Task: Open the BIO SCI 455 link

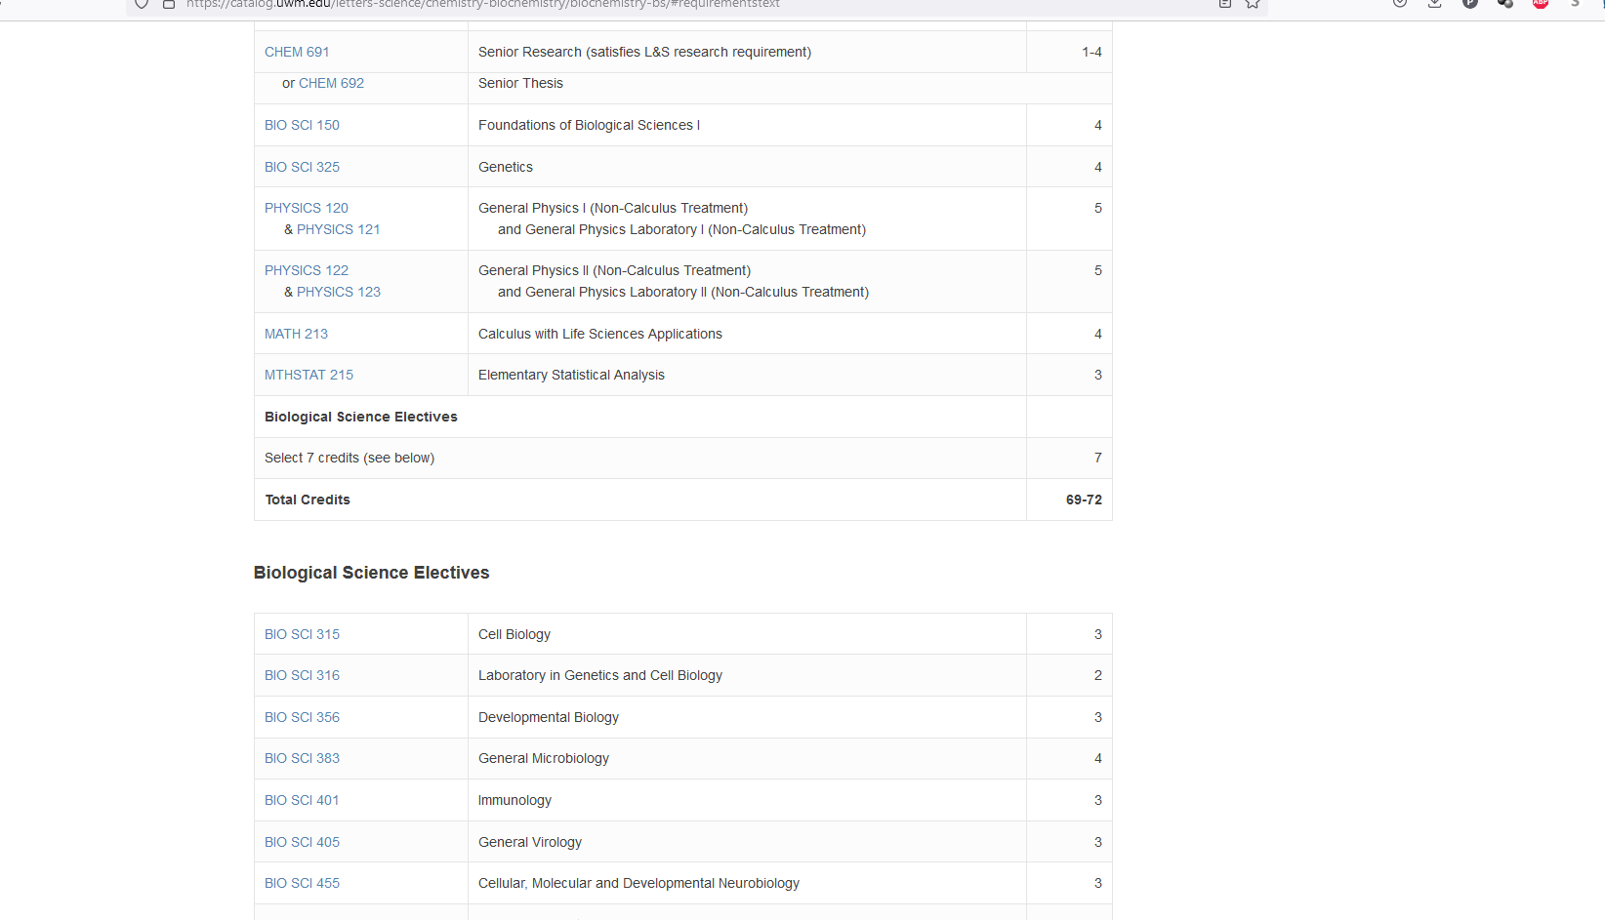Action: click(302, 883)
